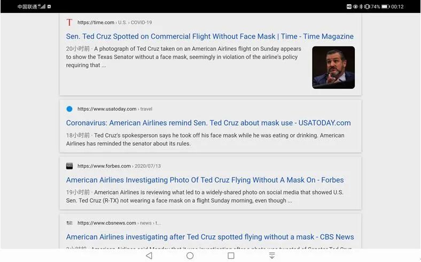Tap the battery status icon
The image size is (421, 262).
(x=385, y=6)
